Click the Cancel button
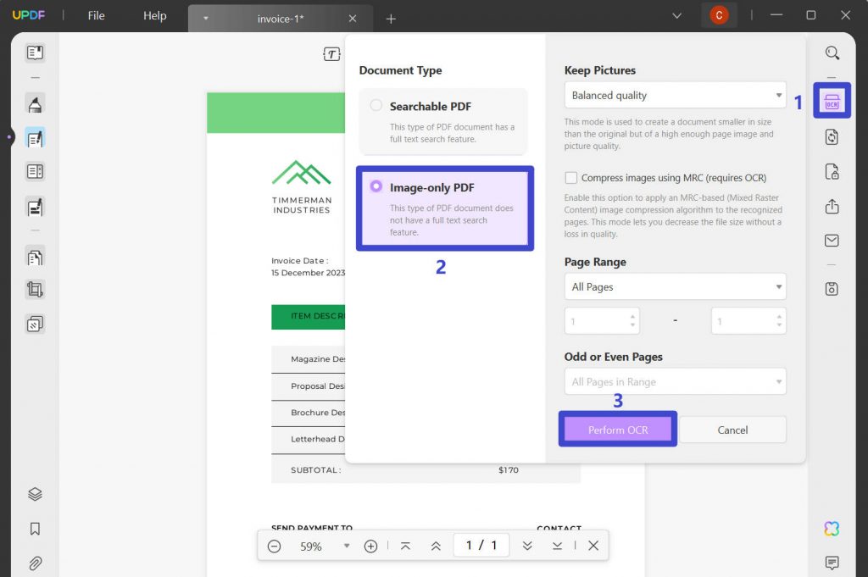Image resolution: width=868 pixels, height=577 pixels. point(732,430)
